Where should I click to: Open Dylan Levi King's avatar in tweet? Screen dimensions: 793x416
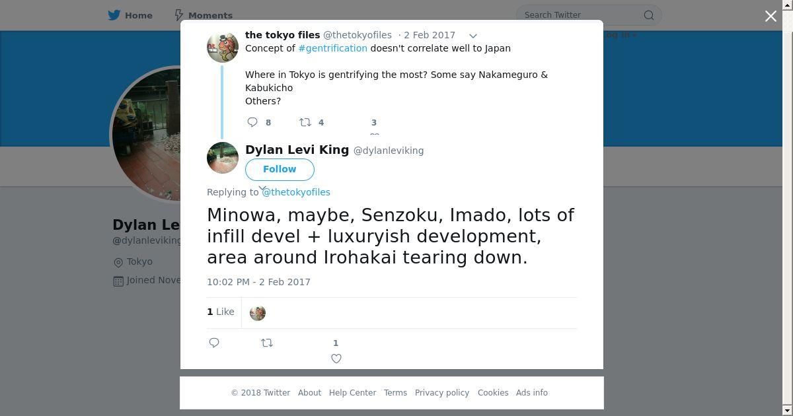click(223, 158)
